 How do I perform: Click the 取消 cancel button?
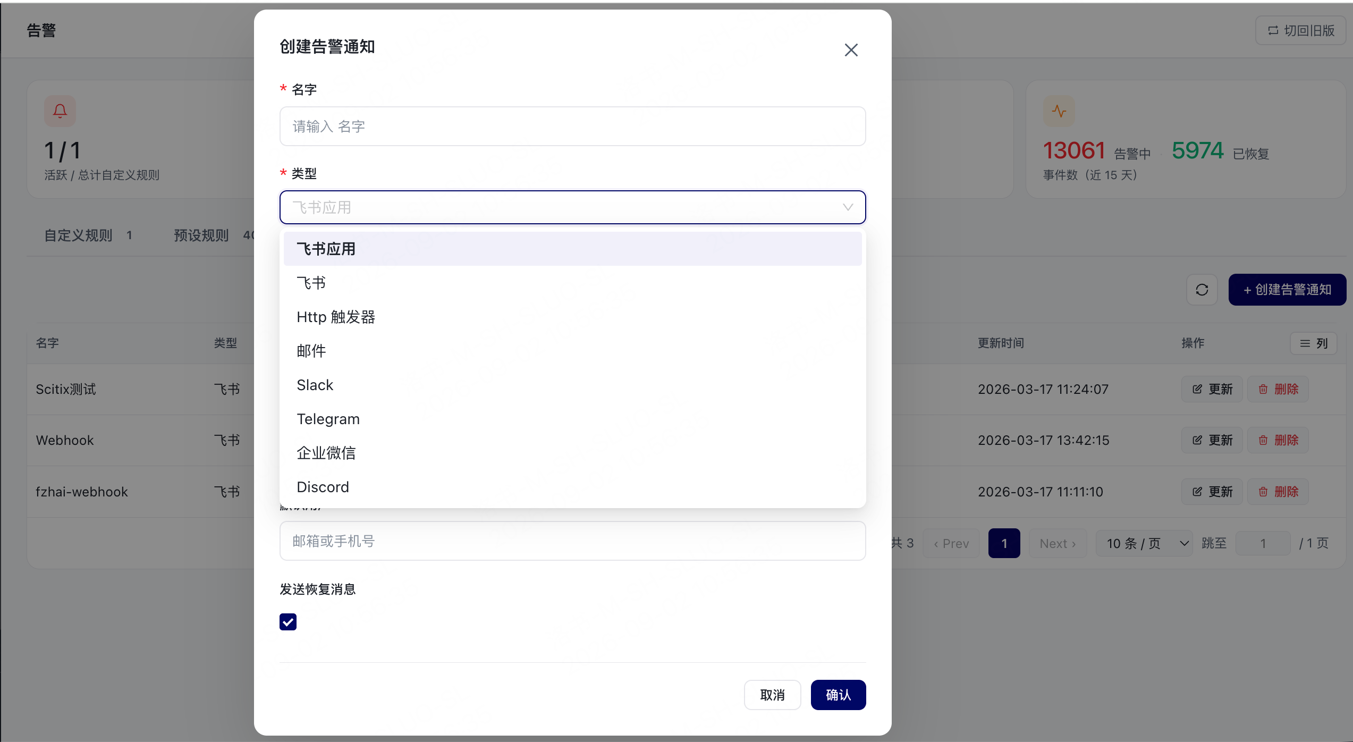[772, 695]
